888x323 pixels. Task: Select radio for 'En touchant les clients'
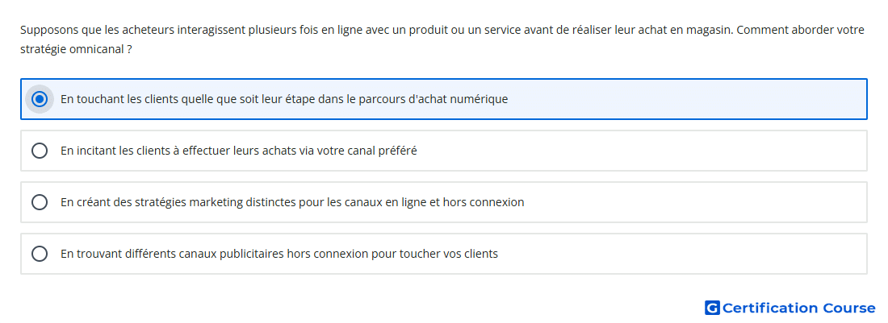pyautogui.click(x=40, y=99)
